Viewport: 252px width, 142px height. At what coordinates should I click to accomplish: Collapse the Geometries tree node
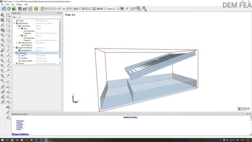14,53
